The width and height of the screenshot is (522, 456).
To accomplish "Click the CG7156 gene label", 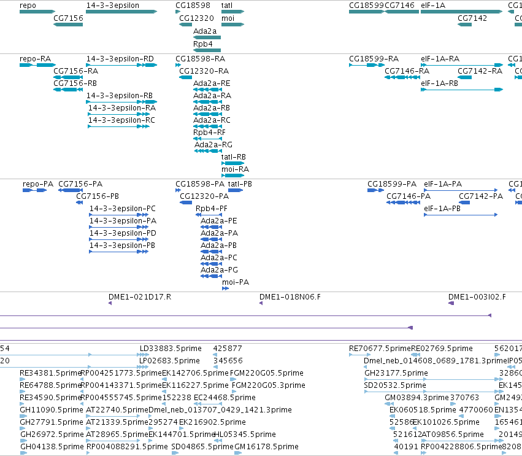I will tap(68, 18).
